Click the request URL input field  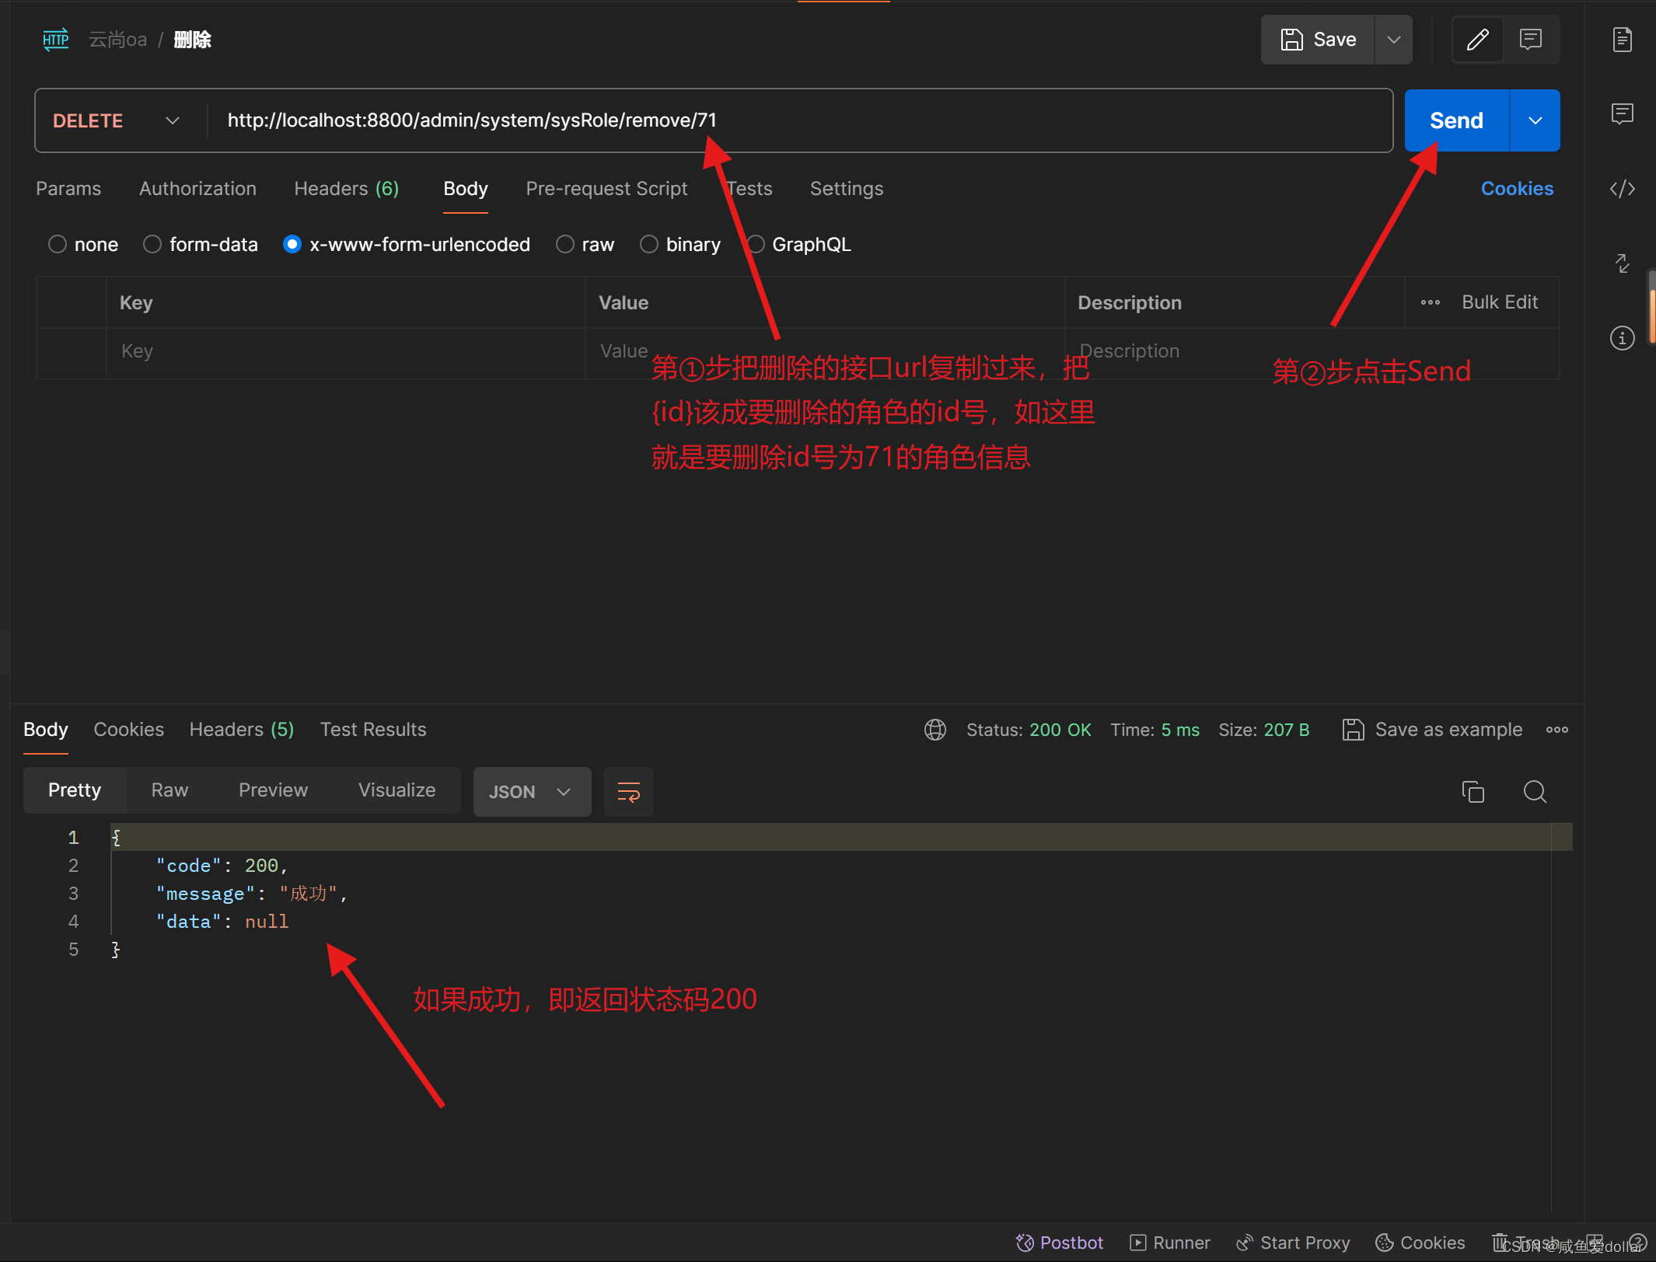(799, 120)
